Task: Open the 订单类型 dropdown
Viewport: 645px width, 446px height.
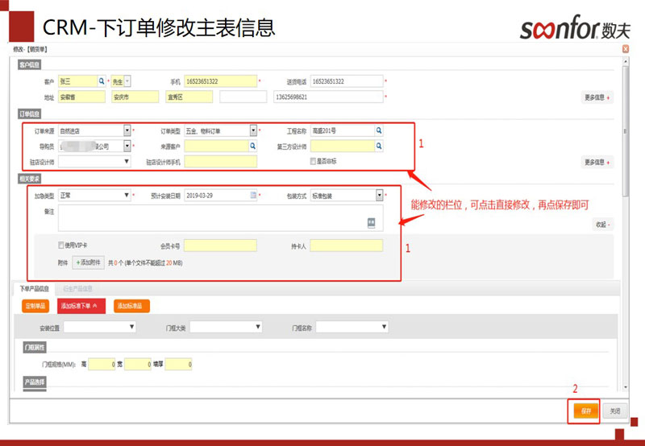Action: point(252,130)
